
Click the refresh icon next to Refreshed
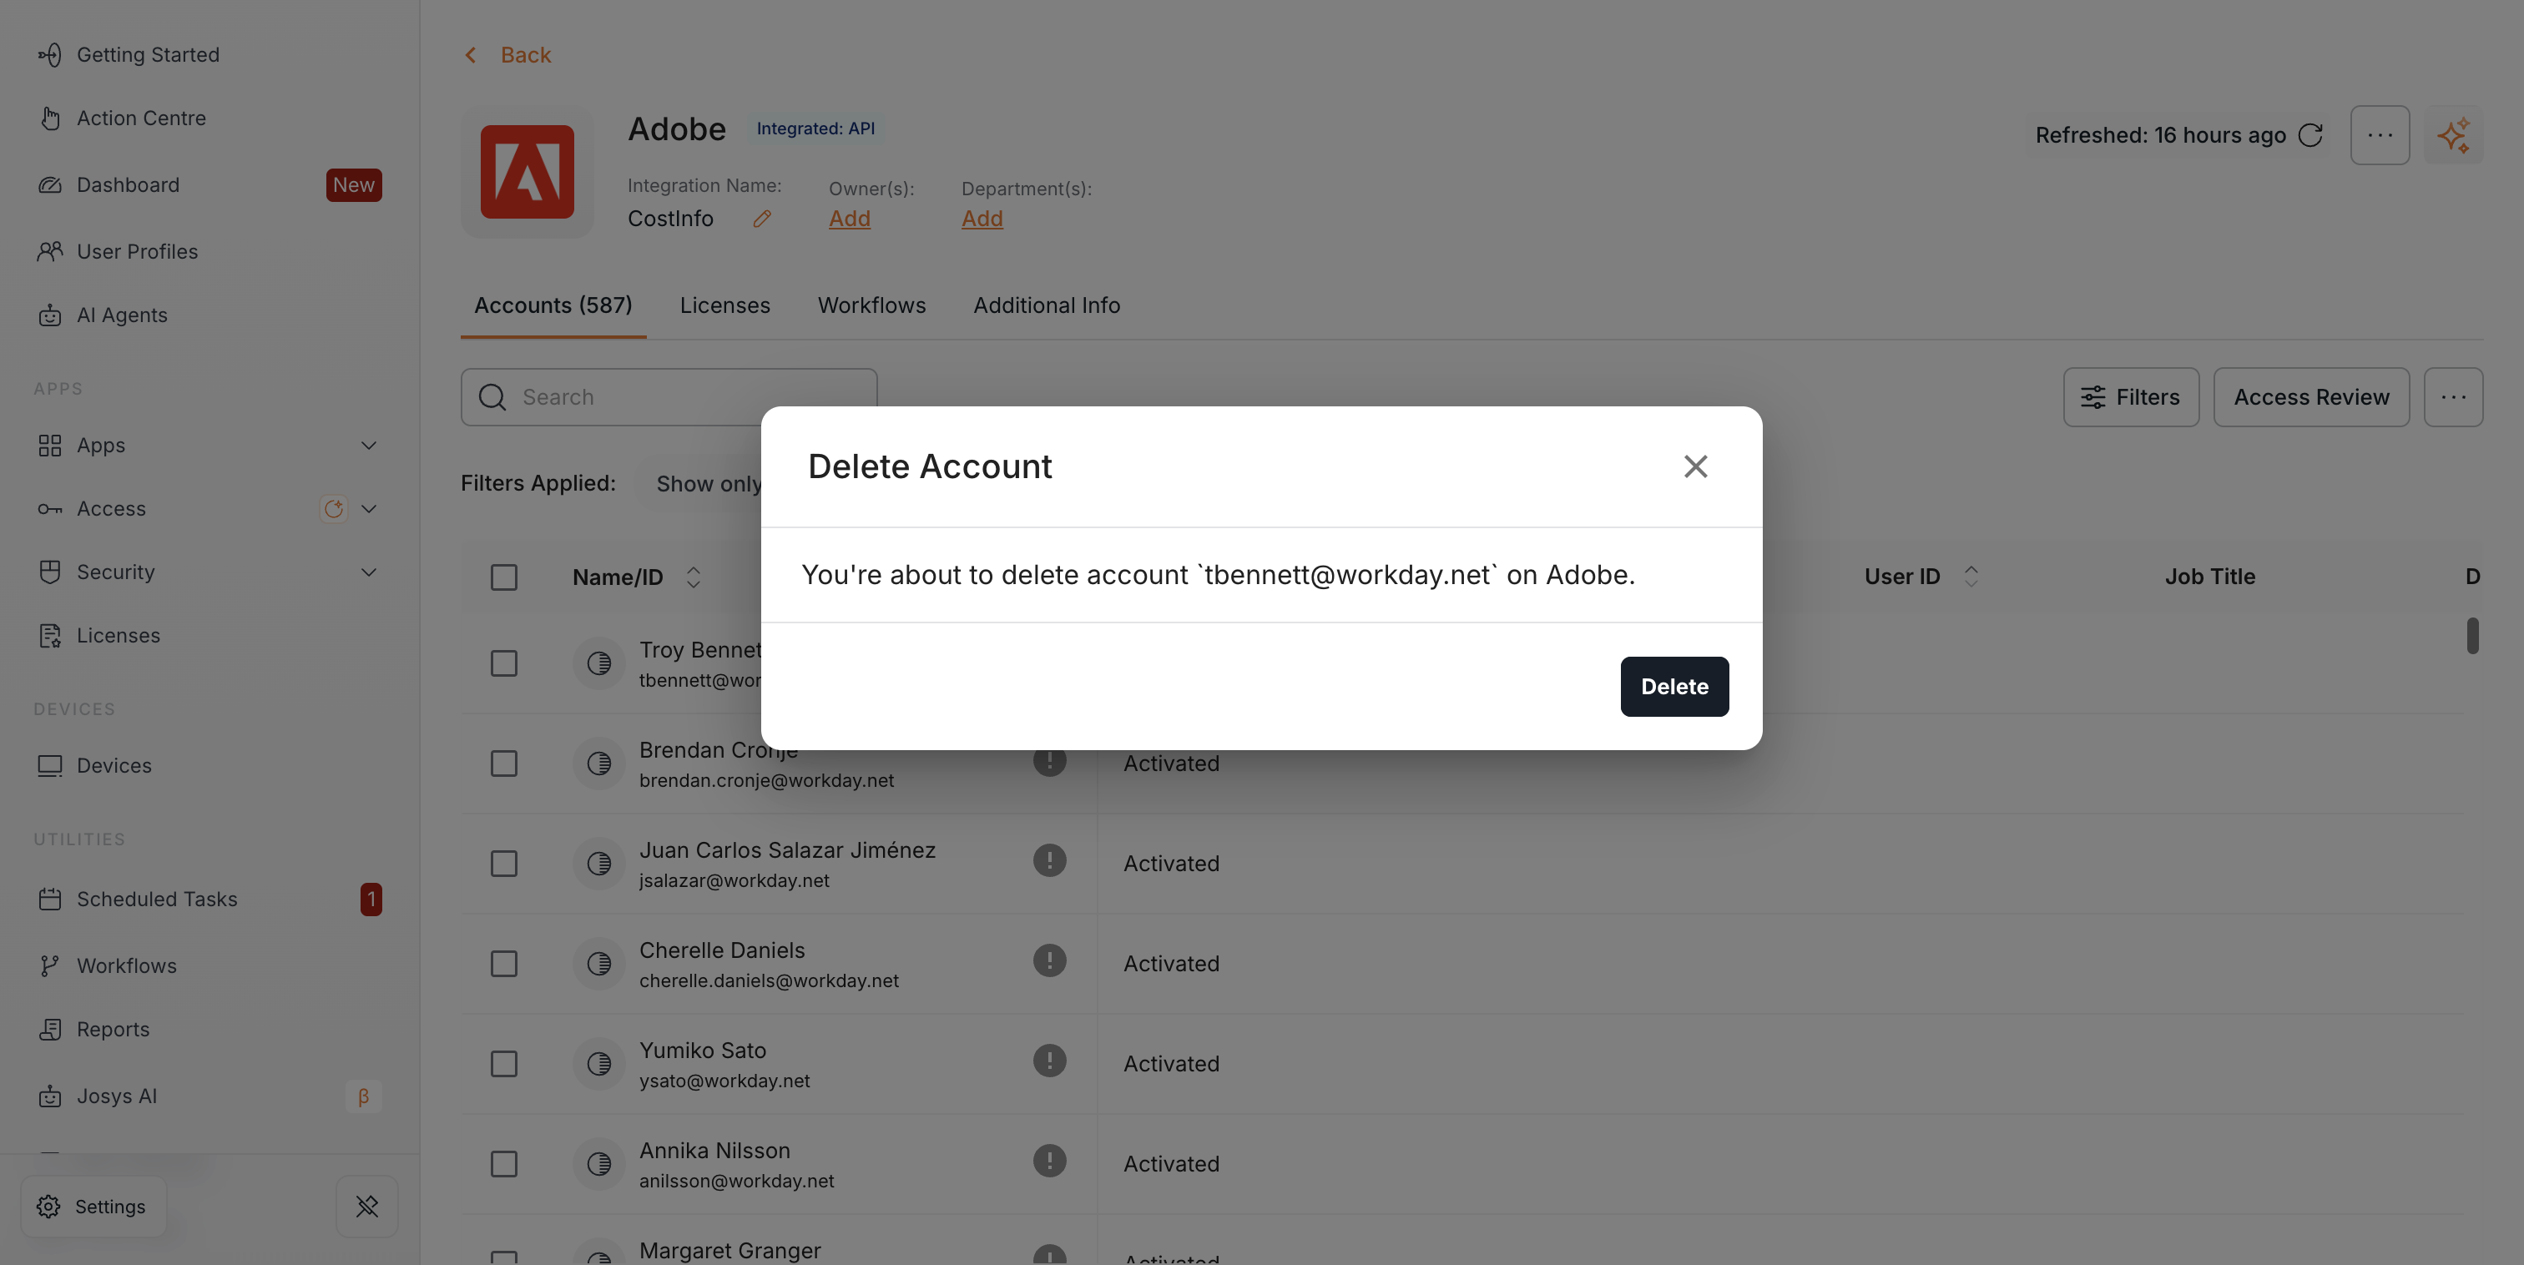pyautogui.click(x=2310, y=135)
